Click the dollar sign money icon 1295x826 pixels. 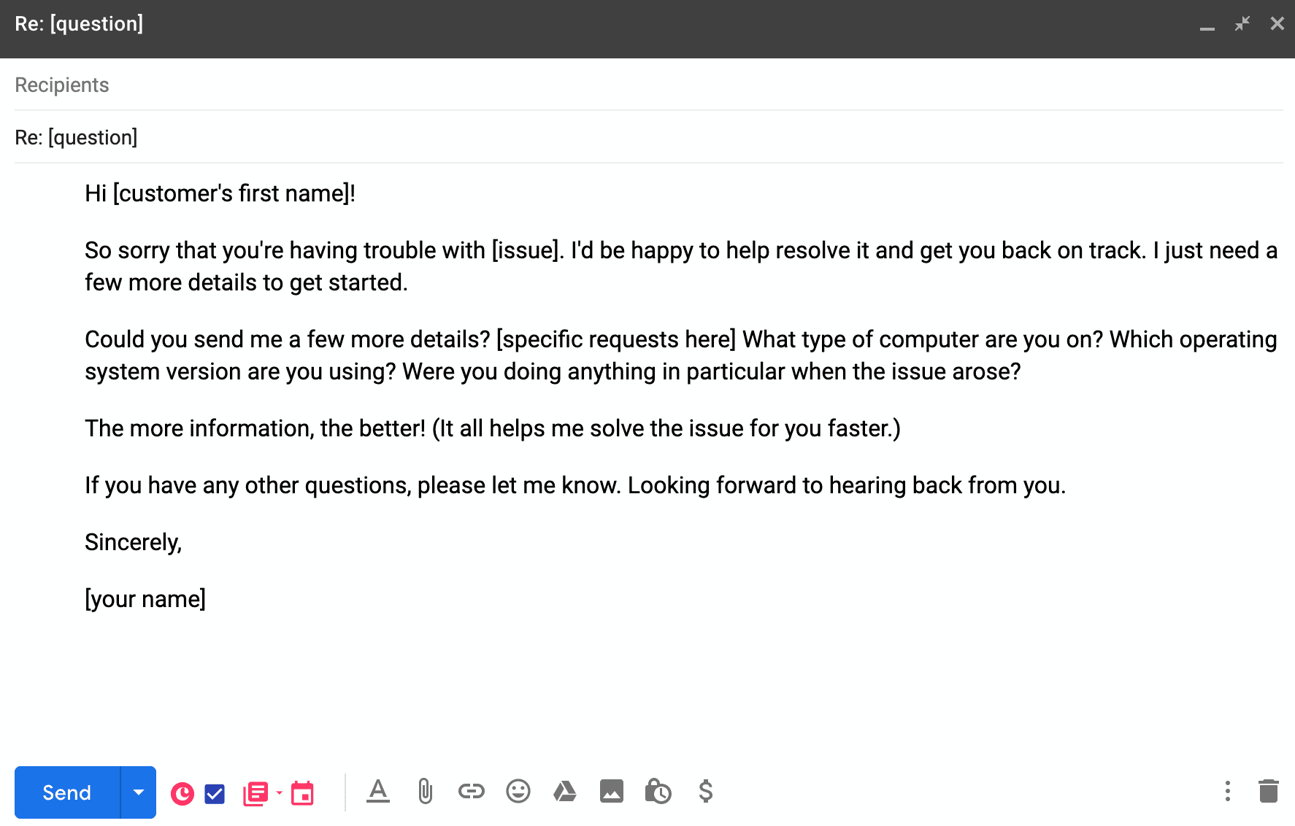(x=705, y=792)
